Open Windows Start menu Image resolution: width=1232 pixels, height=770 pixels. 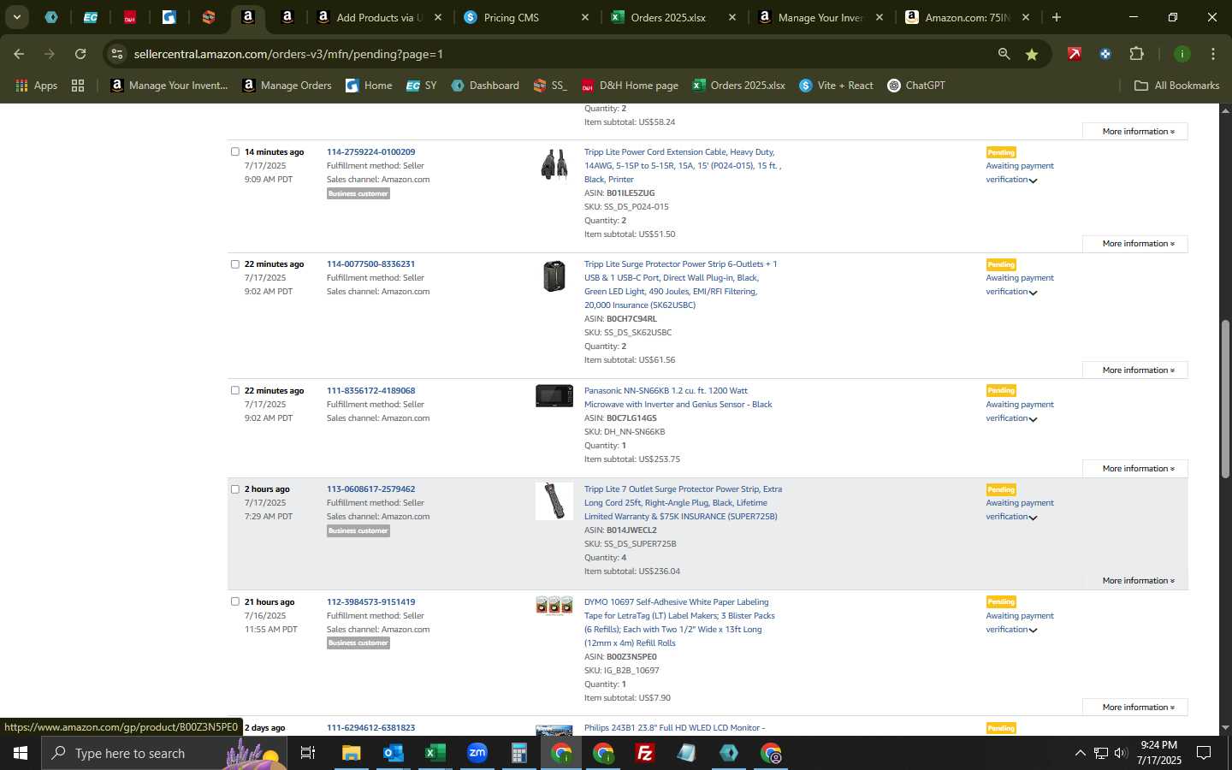coord(21,753)
